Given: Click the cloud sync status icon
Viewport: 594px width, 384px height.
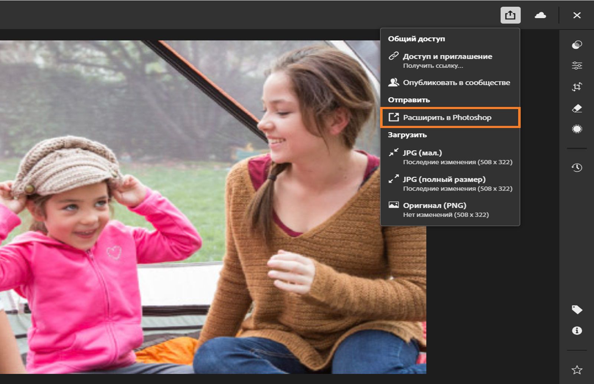Looking at the screenshot, I should [x=541, y=15].
